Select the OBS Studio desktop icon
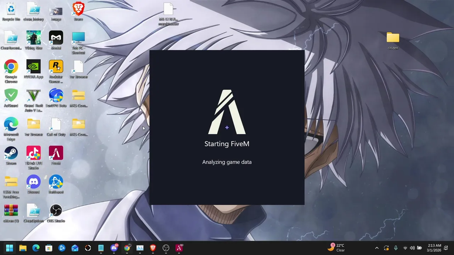Image resolution: width=454 pixels, height=255 pixels. [56, 213]
